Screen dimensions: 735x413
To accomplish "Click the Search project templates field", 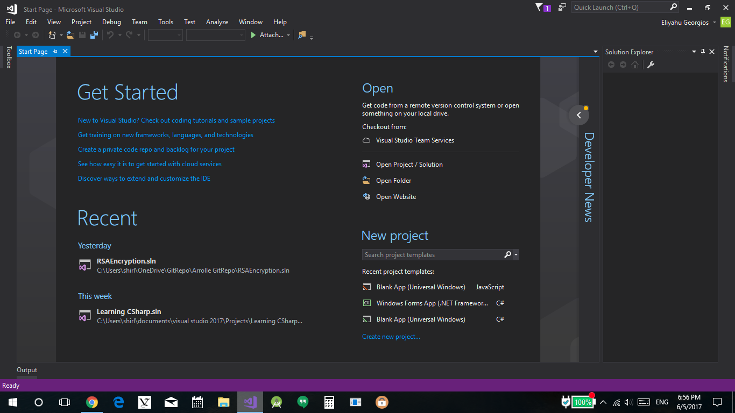I will point(433,255).
